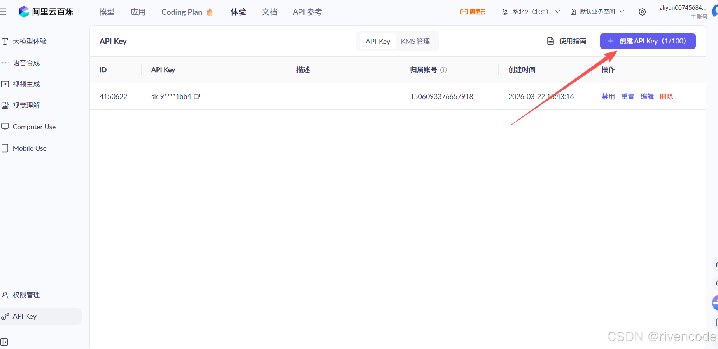This screenshot has height=349, width=718.
Task: Select the 体验 menu item
Action: point(238,12)
